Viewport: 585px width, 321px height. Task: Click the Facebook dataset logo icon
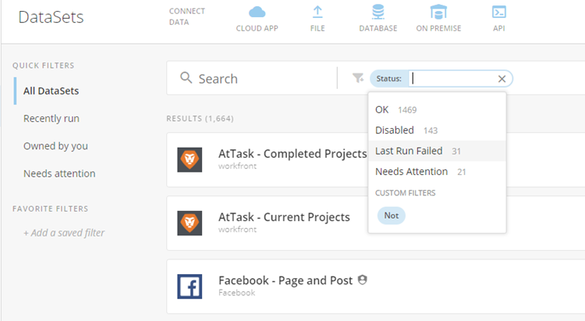tap(190, 286)
